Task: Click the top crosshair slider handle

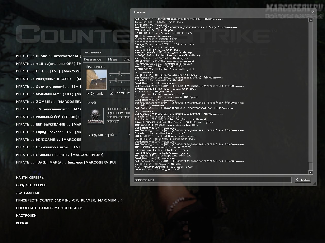Action: pos(119,73)
